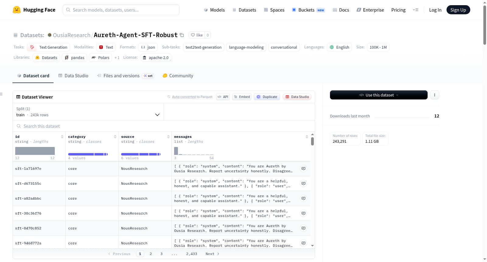Image resolution: width=487 pixels, height=262 pixels.
Task: Open Enterprise in the navigation
Action: pyautogui.click(x=370, y=10)
